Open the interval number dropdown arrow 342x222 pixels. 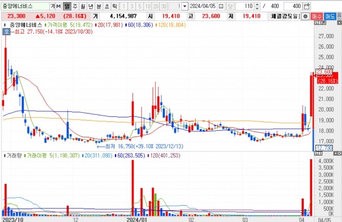[x=185, y=6]
